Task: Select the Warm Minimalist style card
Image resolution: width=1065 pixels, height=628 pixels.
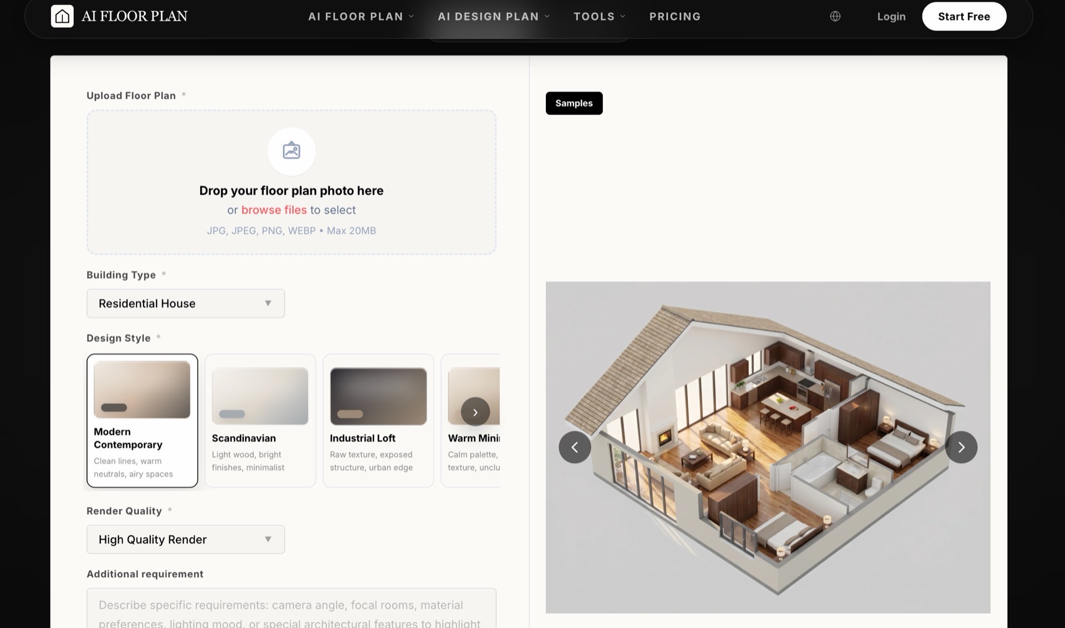Action: (x=470, y=421)
